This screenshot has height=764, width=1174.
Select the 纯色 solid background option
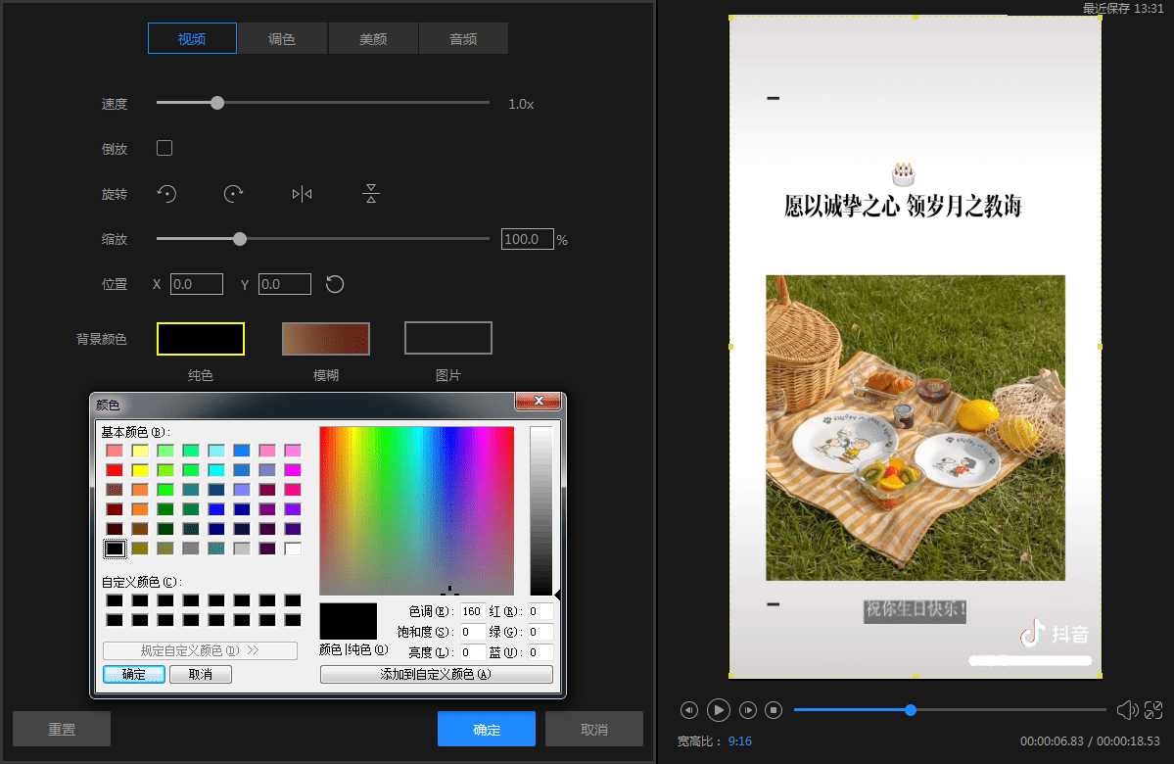click(x=201, y=338)
